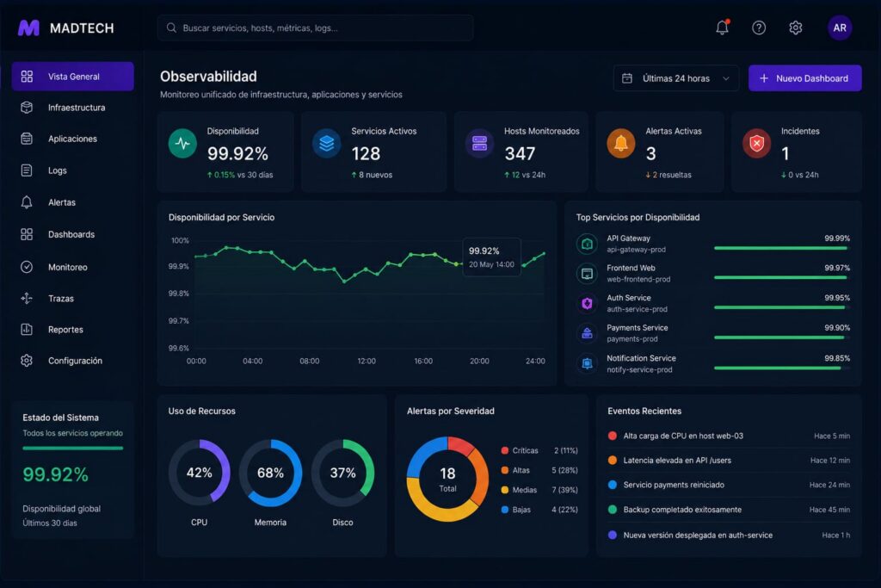Click the Incidentes shield icon

click(x=757, y=144)
